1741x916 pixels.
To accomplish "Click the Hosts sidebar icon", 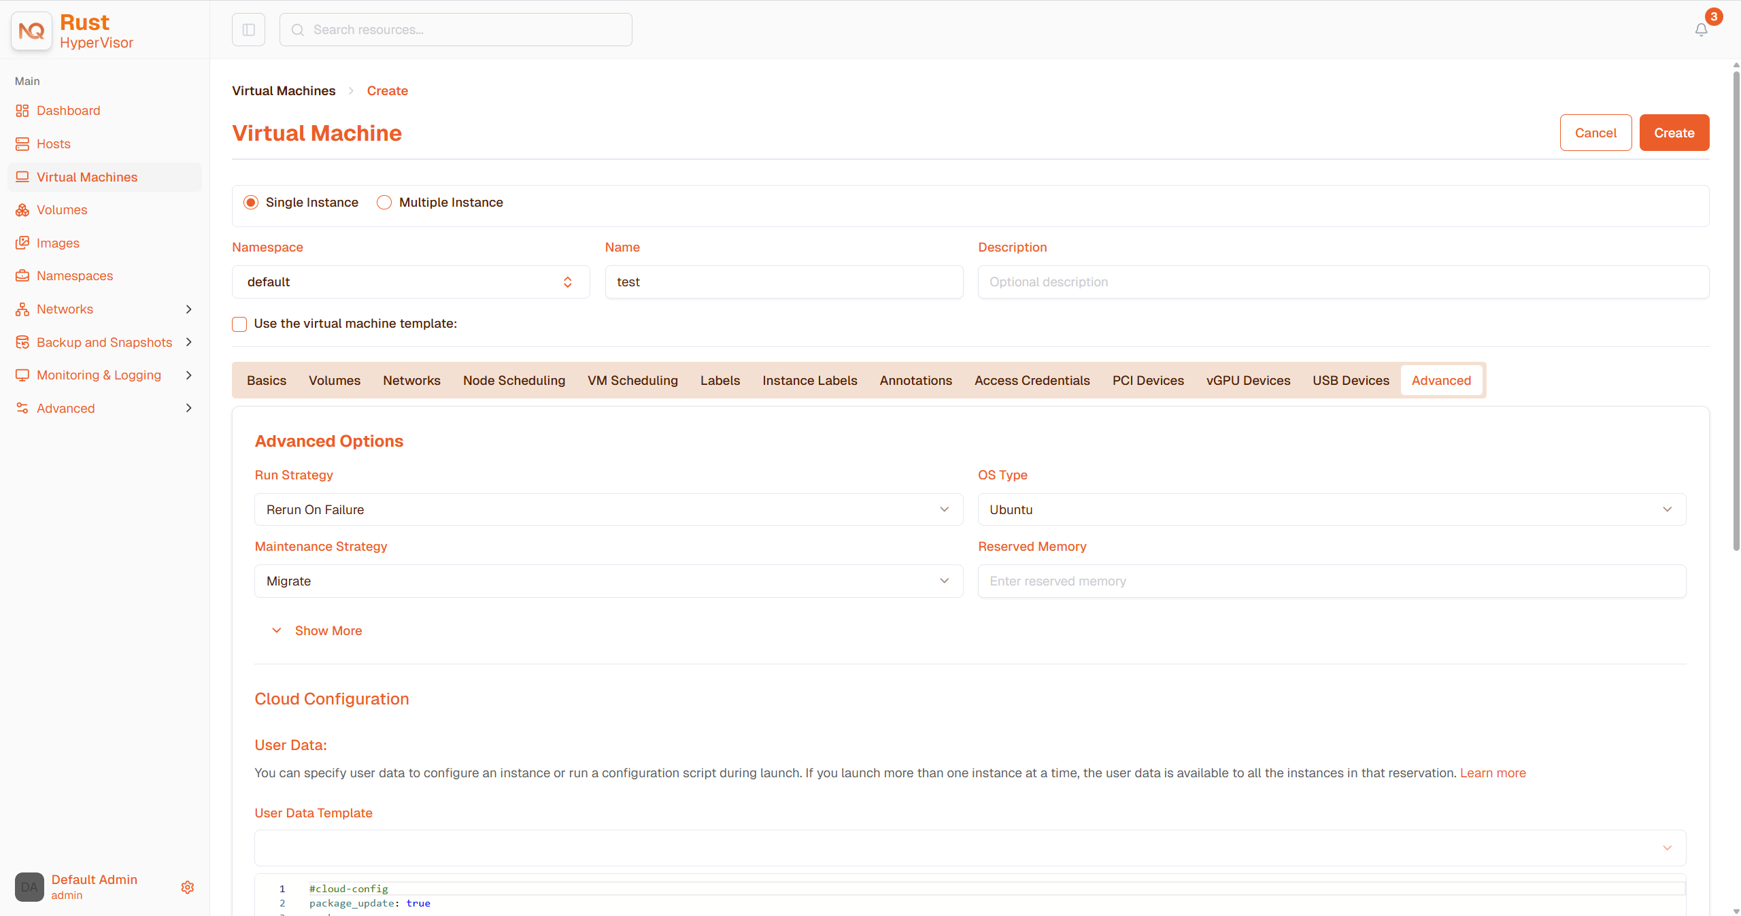I will coord(22,144).
